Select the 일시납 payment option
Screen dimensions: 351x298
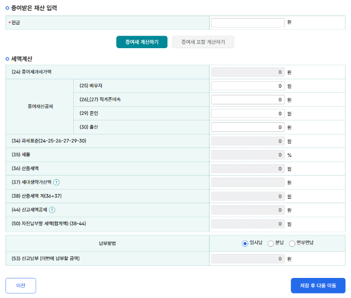(245, 243)
